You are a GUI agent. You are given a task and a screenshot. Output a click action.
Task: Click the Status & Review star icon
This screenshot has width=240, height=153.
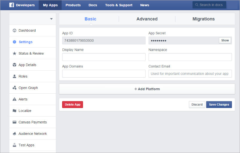tap(14, 53)
